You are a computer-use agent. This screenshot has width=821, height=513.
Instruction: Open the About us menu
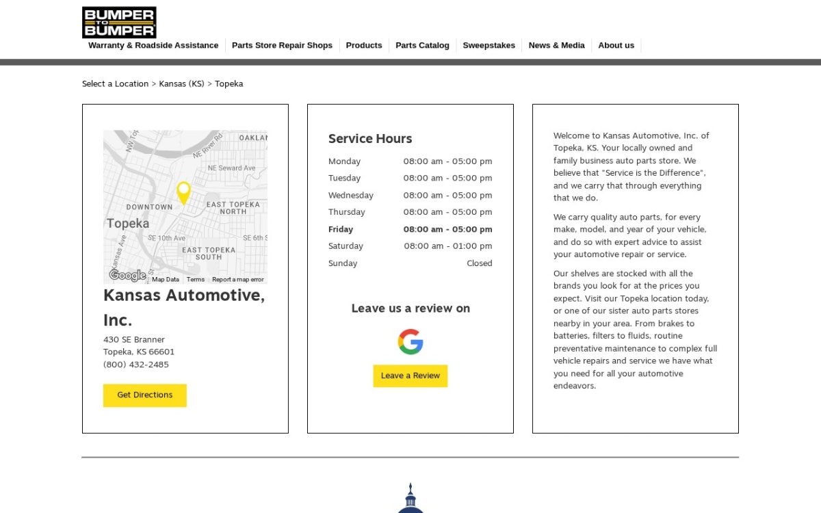click(616, 45)
